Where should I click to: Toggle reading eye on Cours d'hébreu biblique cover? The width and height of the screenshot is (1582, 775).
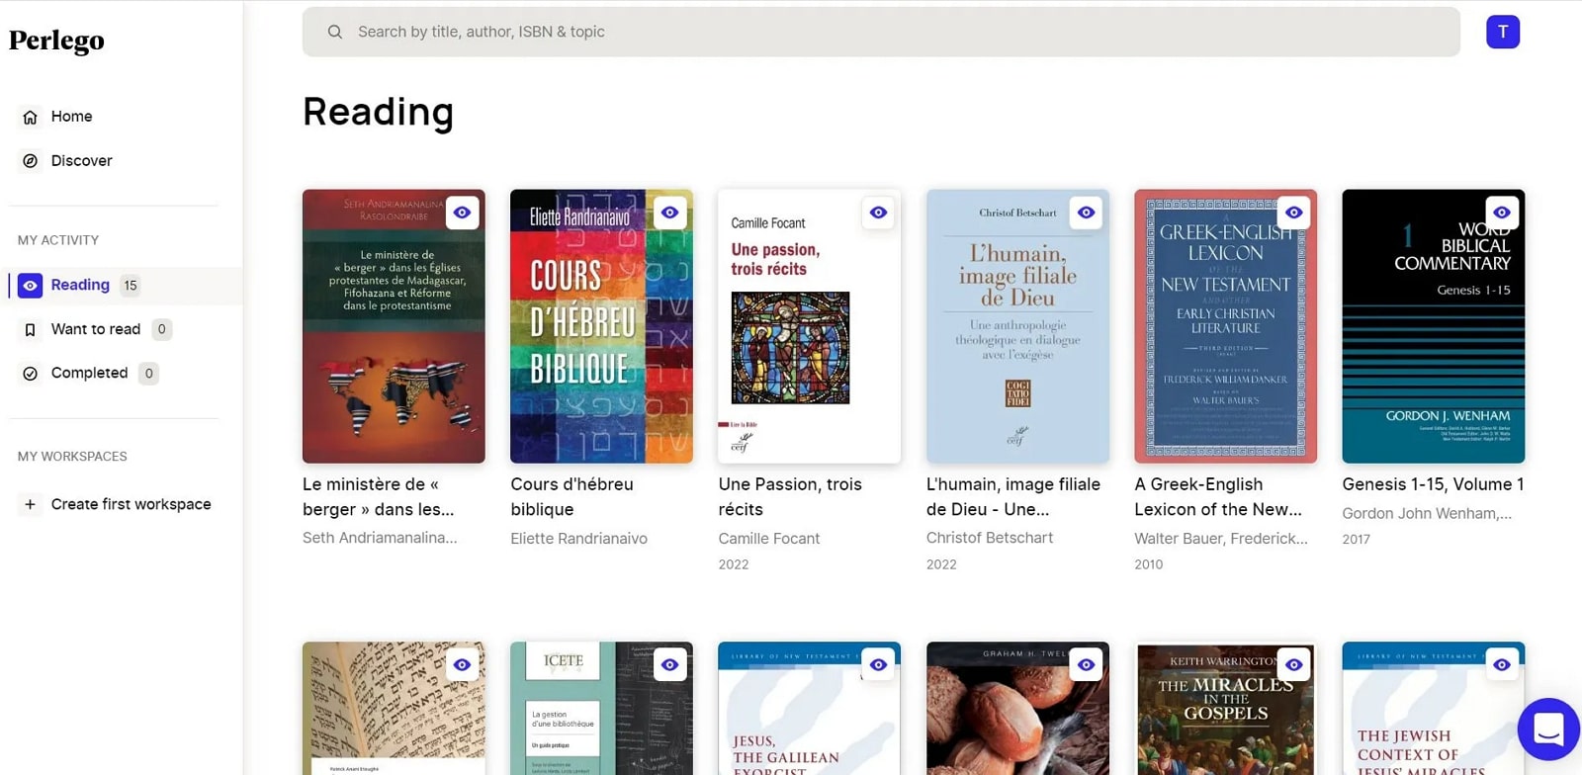tap(669, 213)
